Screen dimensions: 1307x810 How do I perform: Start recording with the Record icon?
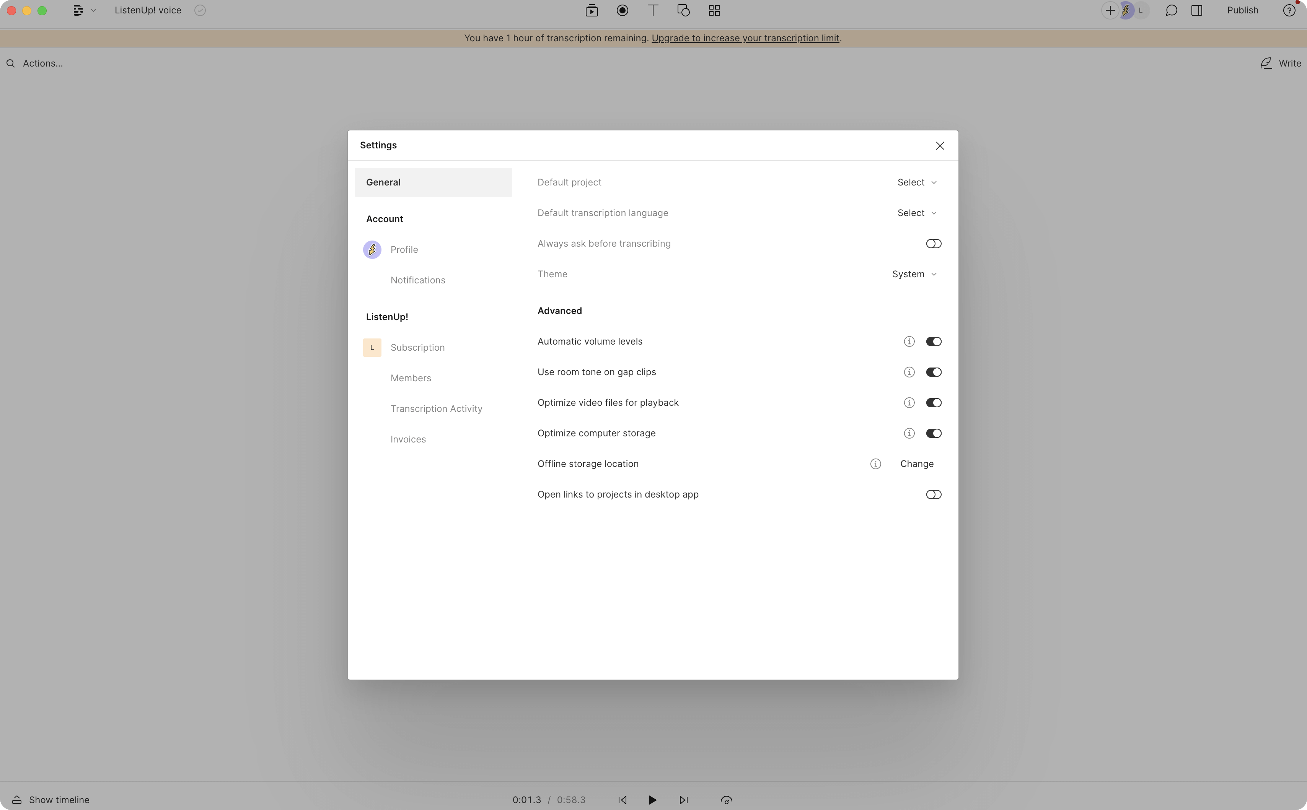point(622,10)
